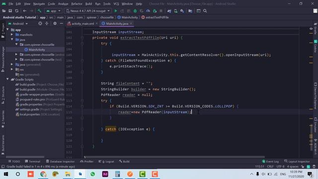Click the Open folder toolbar icon
Screen dimensions: 318x179
tap(3, 11)
